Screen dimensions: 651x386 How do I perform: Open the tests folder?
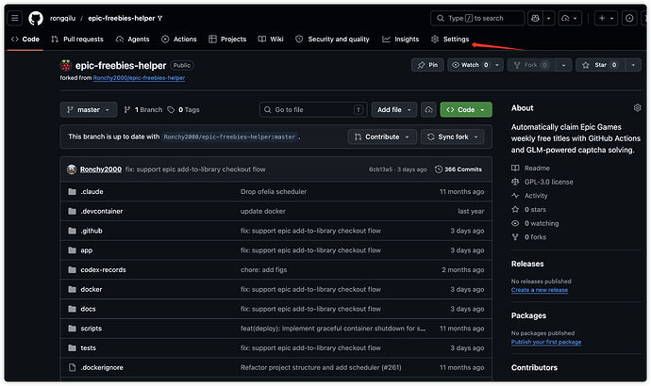88,347
